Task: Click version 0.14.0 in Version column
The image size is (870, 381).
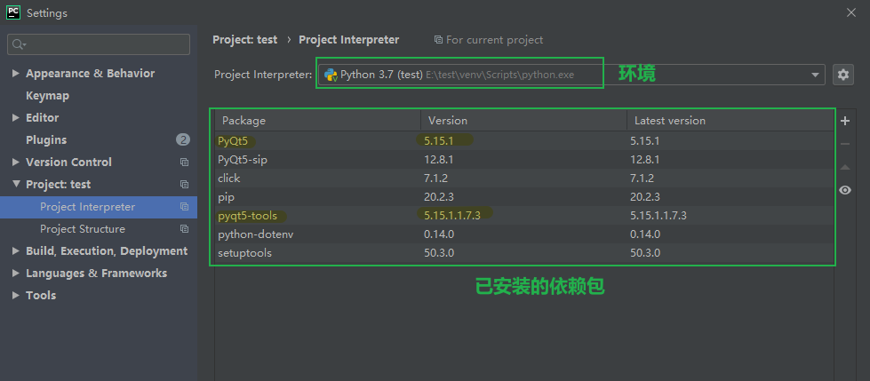Action: [x=439, y=234]
